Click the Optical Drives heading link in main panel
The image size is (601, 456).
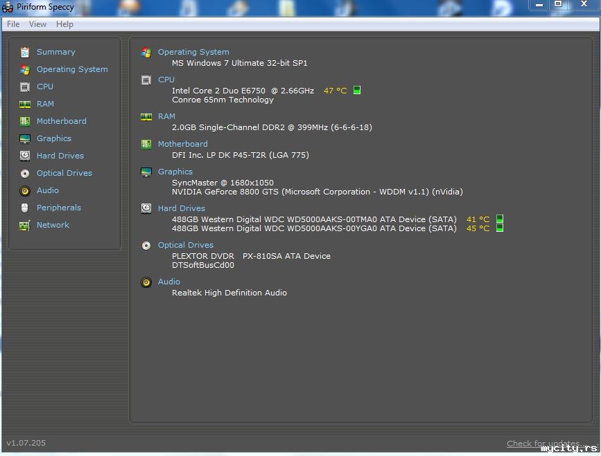(186, 245)
